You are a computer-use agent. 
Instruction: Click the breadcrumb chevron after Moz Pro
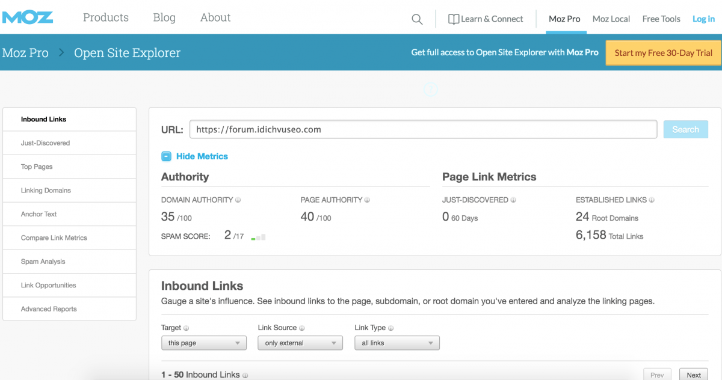pos(61,53)
